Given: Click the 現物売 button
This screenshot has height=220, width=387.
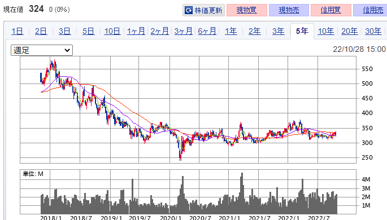Looking at the screenshot, I should point(289,10).
